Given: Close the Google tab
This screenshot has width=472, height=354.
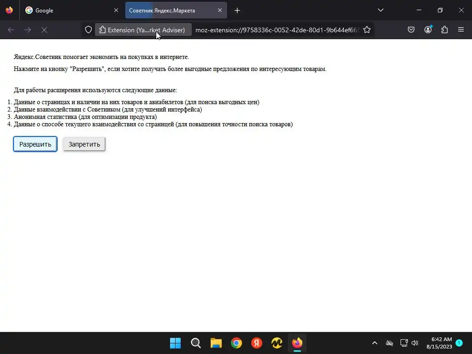Looking at the screenshot, I should pyautogui.click(x=116, y=10).
